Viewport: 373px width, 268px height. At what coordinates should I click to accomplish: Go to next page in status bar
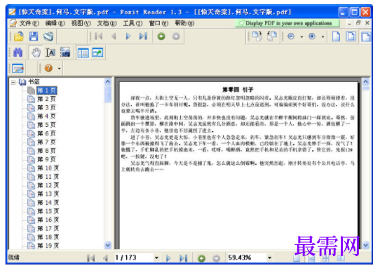point(168,258)
